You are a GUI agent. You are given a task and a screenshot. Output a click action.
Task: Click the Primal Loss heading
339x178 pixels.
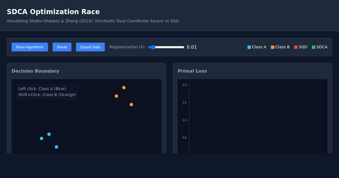[192, 71]
